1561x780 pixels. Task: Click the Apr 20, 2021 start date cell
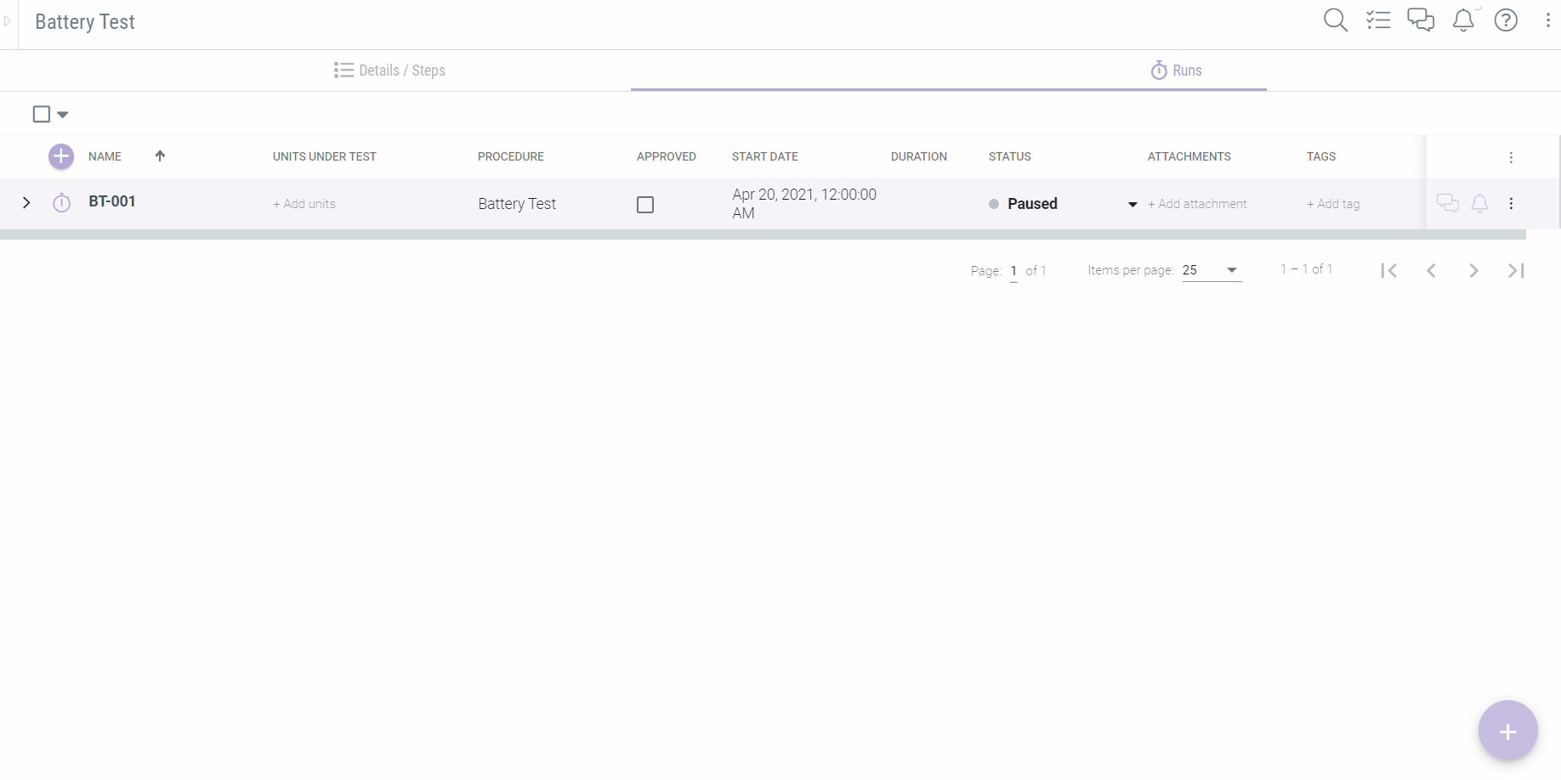pyautogui.click(x=804, y=204)
